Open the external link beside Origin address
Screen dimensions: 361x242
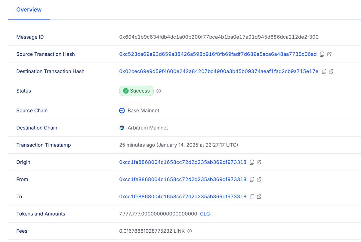tap(259, 162)
